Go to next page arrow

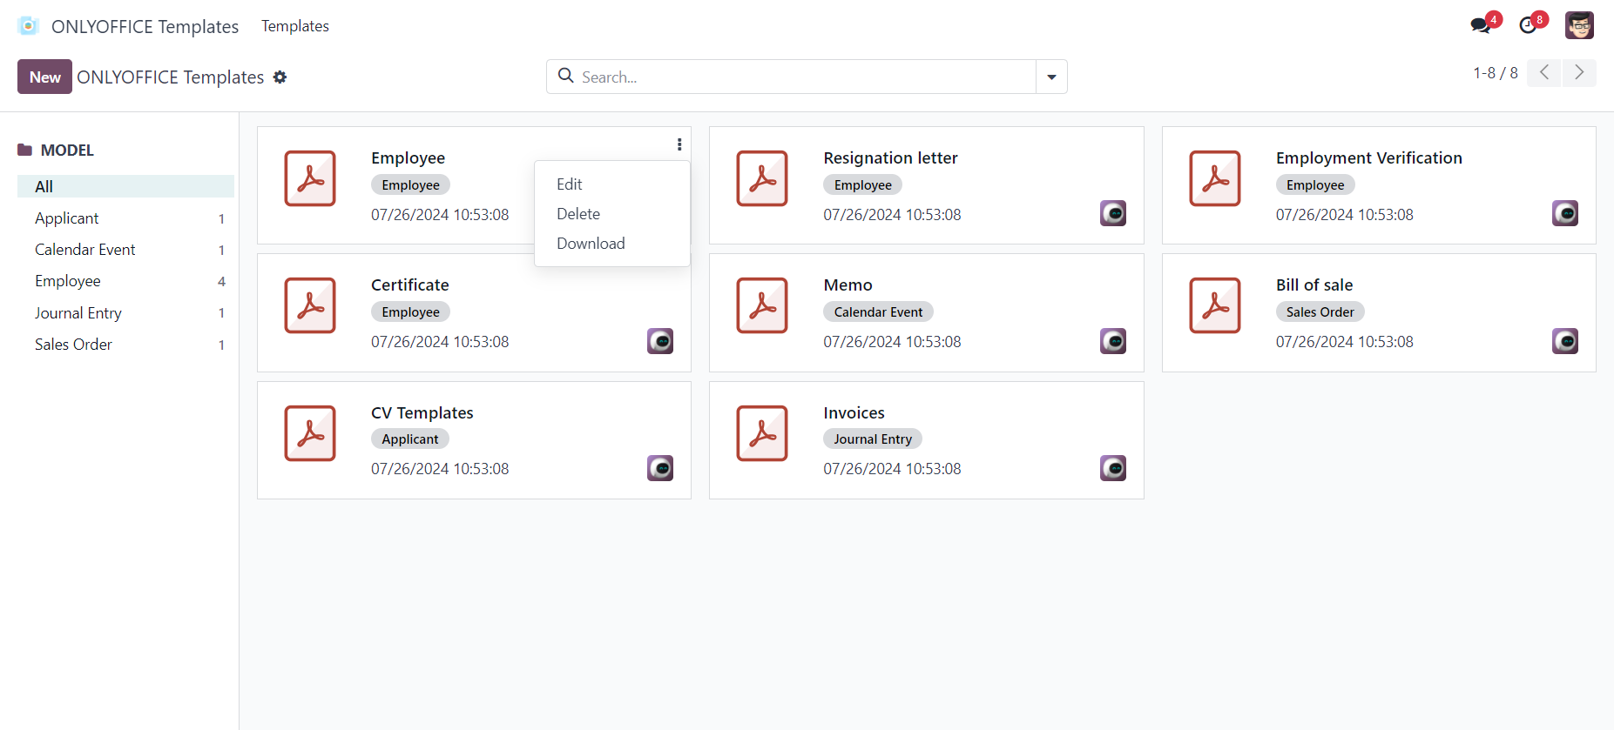point(1578,73)
